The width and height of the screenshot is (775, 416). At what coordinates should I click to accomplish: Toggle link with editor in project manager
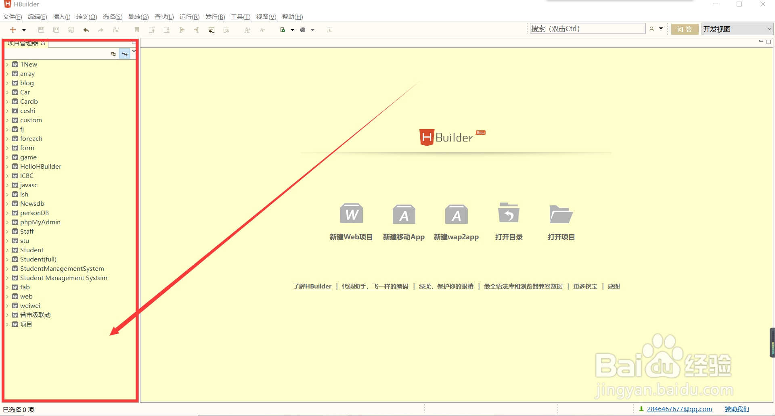(x=125, y=54)
